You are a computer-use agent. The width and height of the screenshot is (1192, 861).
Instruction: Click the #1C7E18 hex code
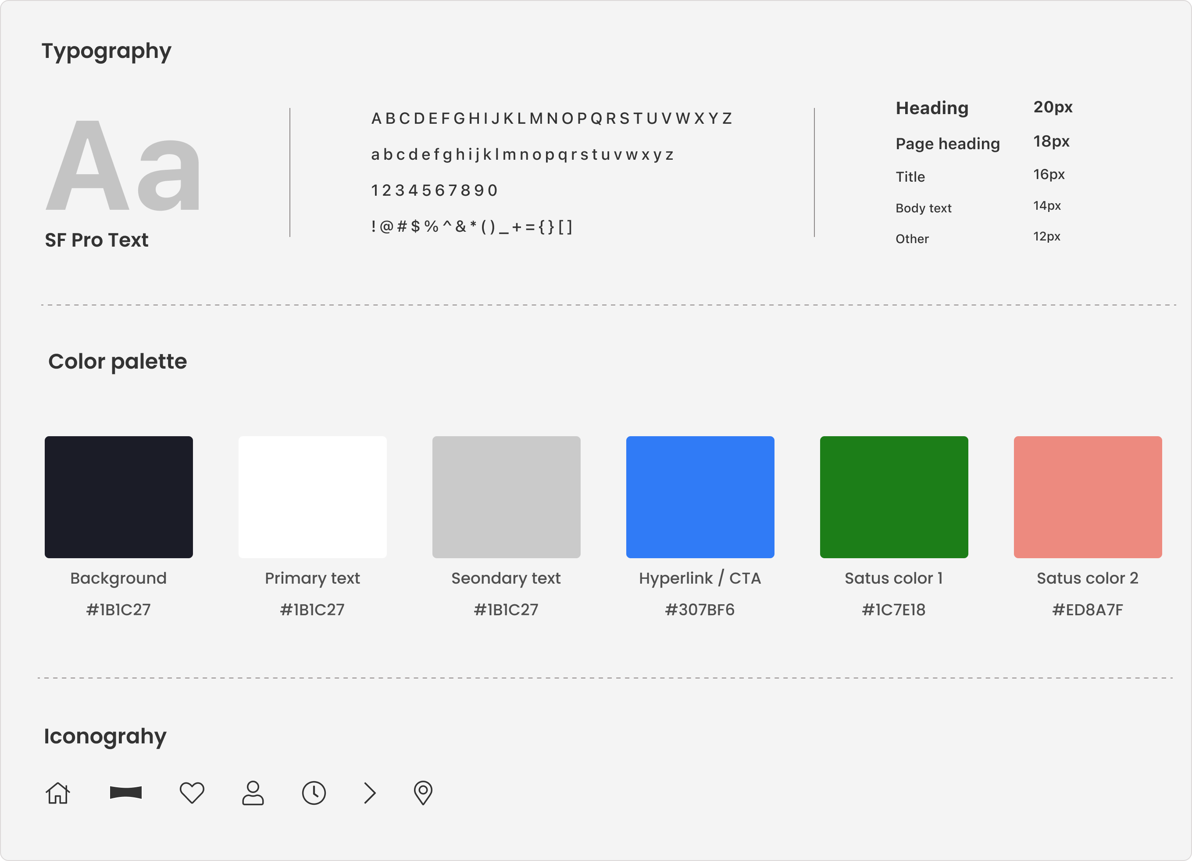click(894, 610)
